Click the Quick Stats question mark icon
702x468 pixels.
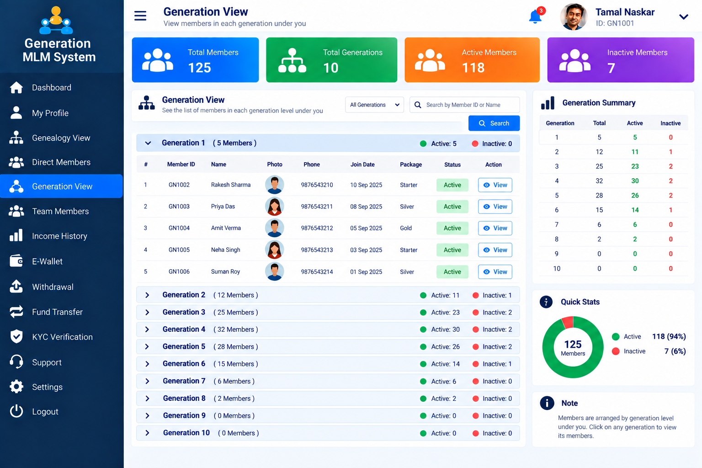(x=546, y=302)
